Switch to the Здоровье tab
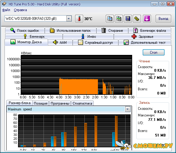 [x=143, y=36]
